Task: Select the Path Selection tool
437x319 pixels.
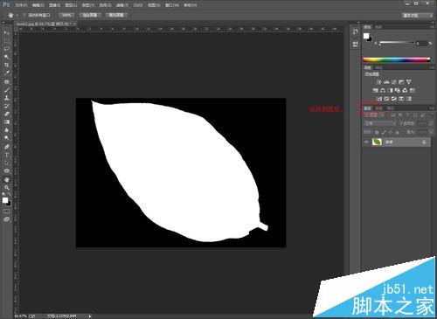Action: pyautogui.click(x=6, y=163)
